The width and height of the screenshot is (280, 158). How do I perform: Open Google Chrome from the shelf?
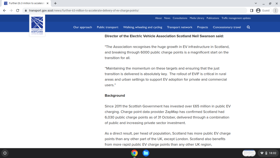pos(134,153)
